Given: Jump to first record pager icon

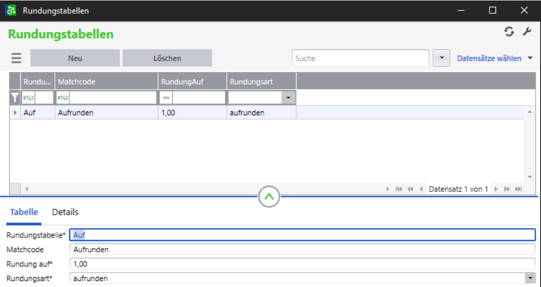Looking at the screenshot, I should pos(399,189).
